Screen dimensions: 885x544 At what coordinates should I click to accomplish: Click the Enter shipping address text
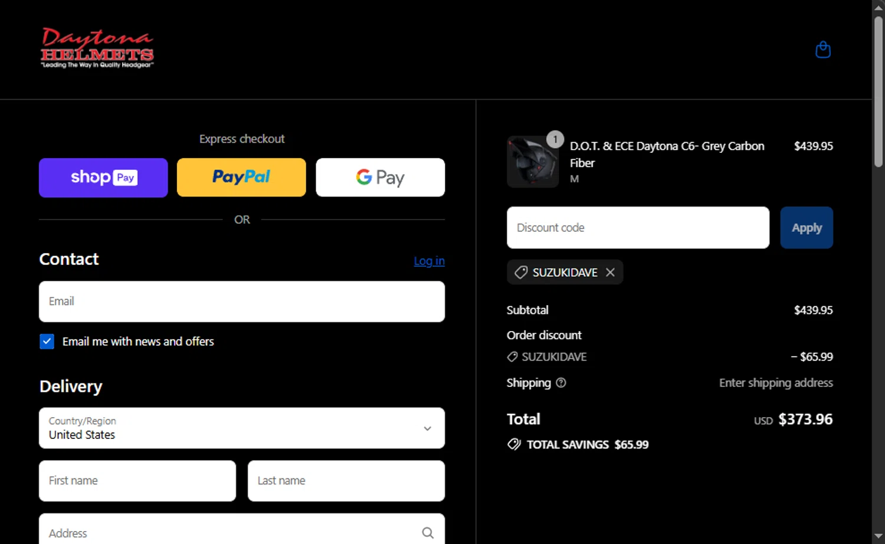pyautogui.click(x=776, y=383)
